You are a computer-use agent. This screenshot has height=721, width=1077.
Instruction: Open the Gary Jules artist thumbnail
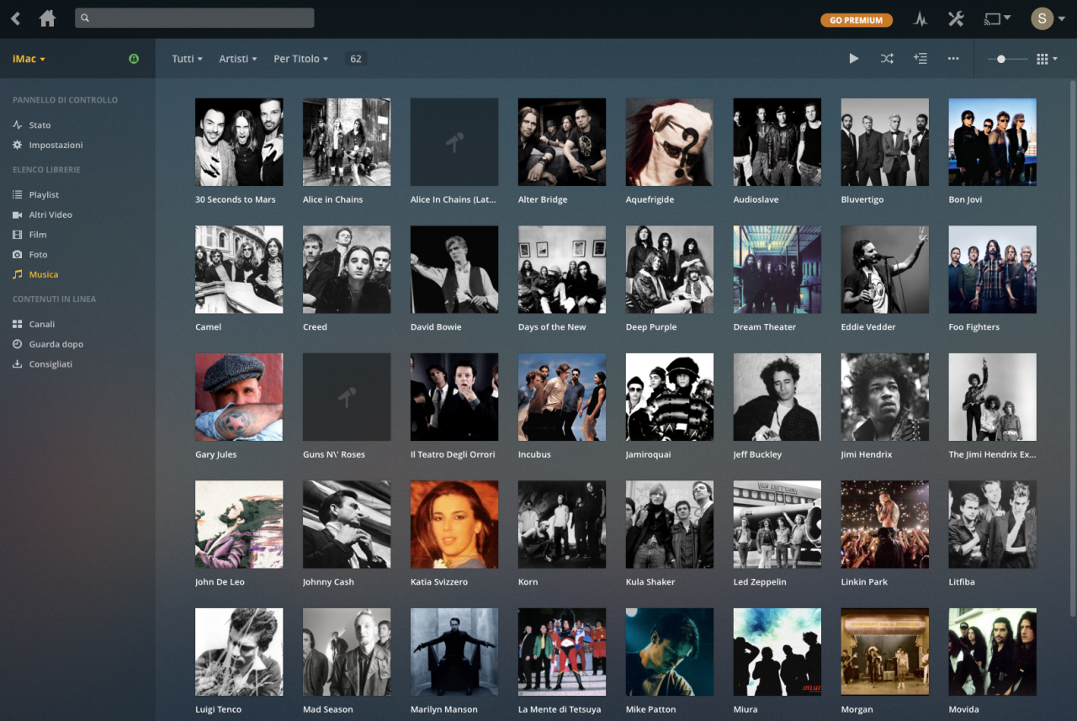pos(239,397)
